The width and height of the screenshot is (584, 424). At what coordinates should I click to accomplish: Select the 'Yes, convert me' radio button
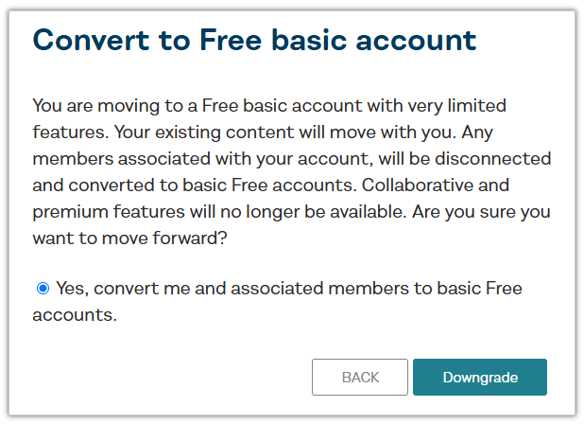pyautogui.click(x=43, y=289)
